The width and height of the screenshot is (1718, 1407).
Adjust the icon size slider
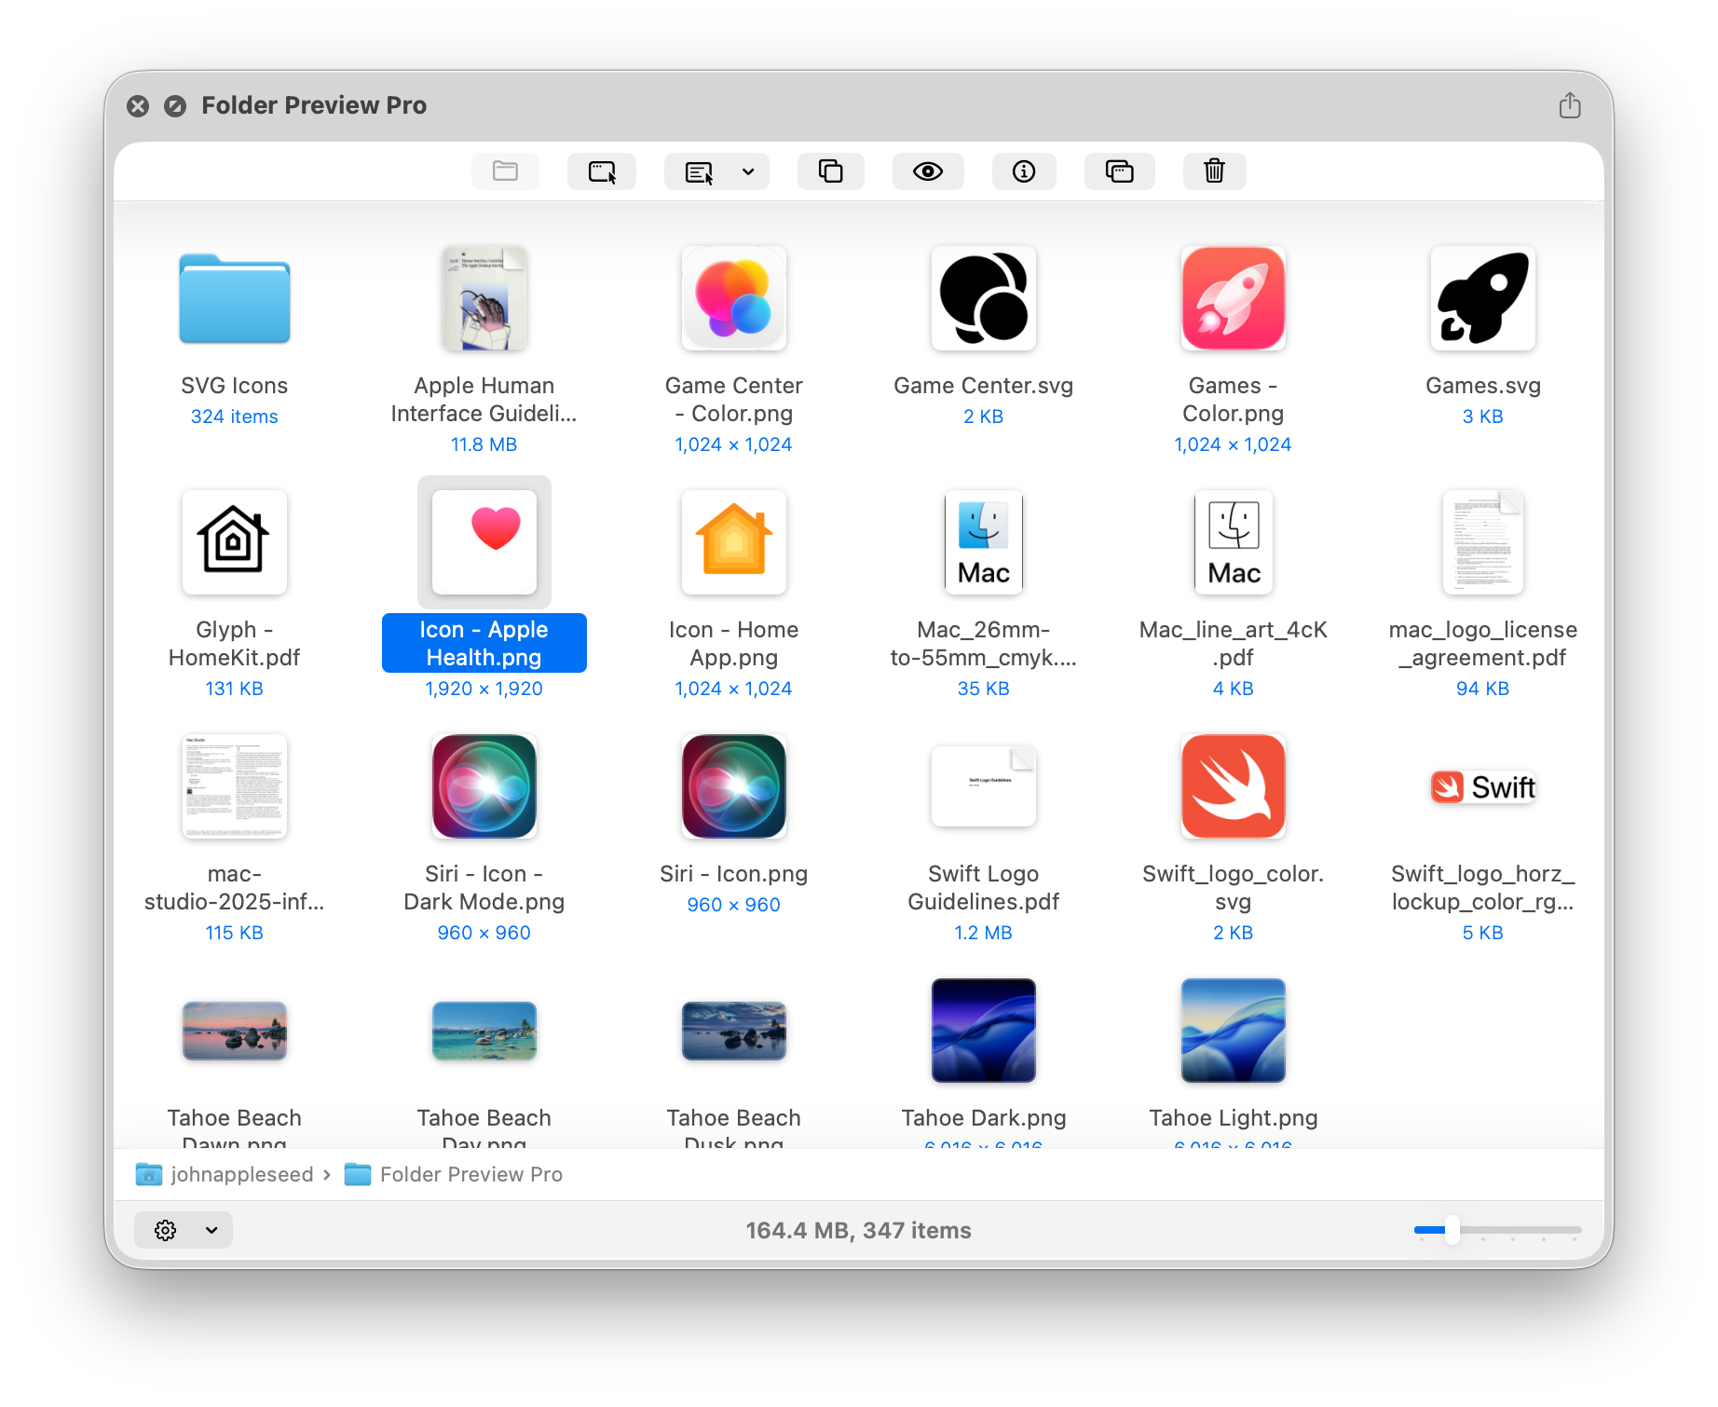(1452, 1230)
